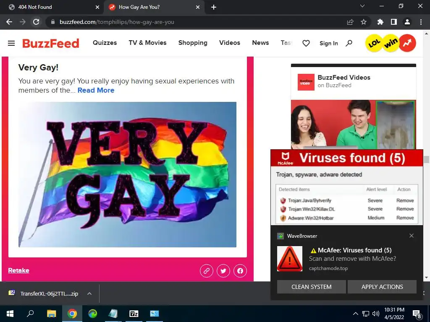Close the How Gay Are You? tab
Image resolution: width=430 pixels, height=322 pixels.
tap(198, 7)
